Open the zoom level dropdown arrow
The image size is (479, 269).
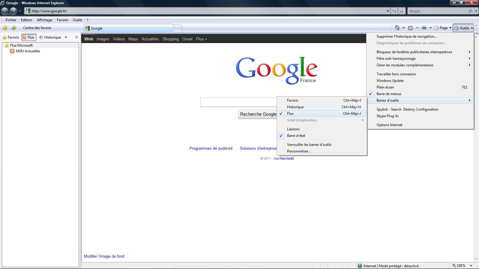[471, 265]
